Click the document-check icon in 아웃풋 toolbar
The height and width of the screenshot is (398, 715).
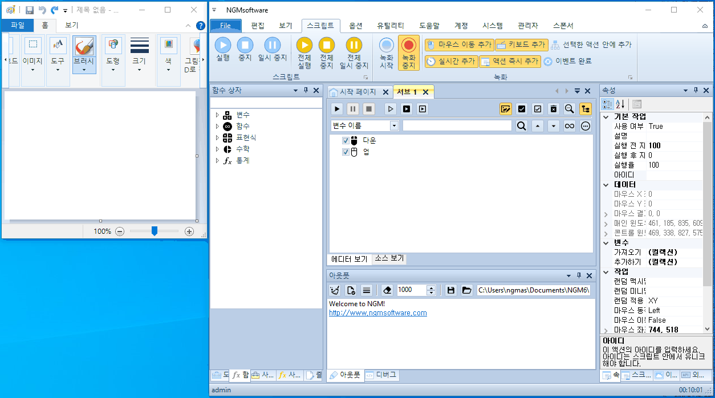(x=351, y=290)
